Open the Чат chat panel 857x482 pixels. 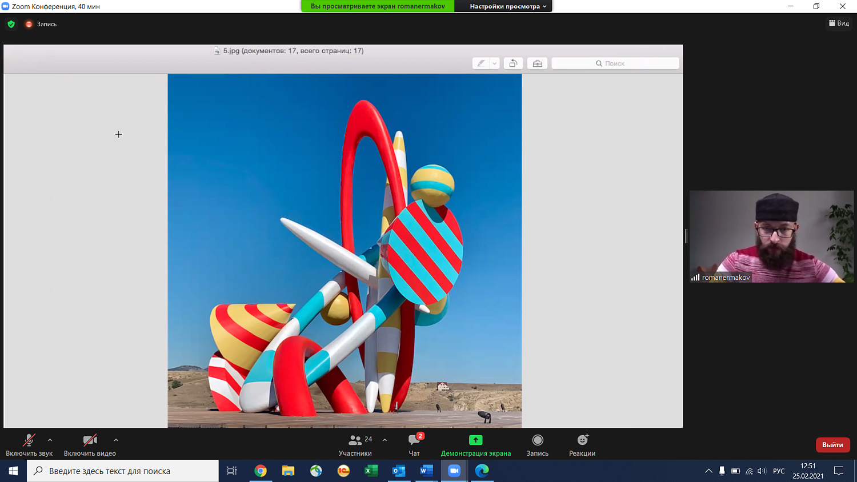[x=414, y=445]
